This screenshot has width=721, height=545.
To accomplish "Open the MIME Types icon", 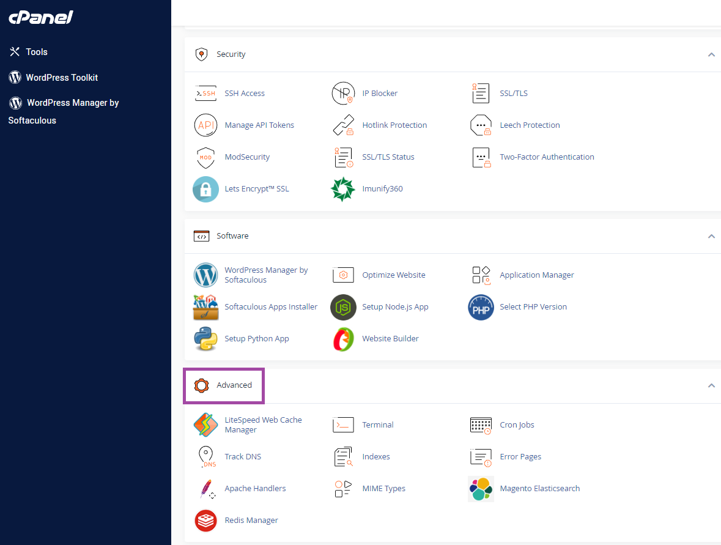I will pyautogui.click(x=343, y=489).
